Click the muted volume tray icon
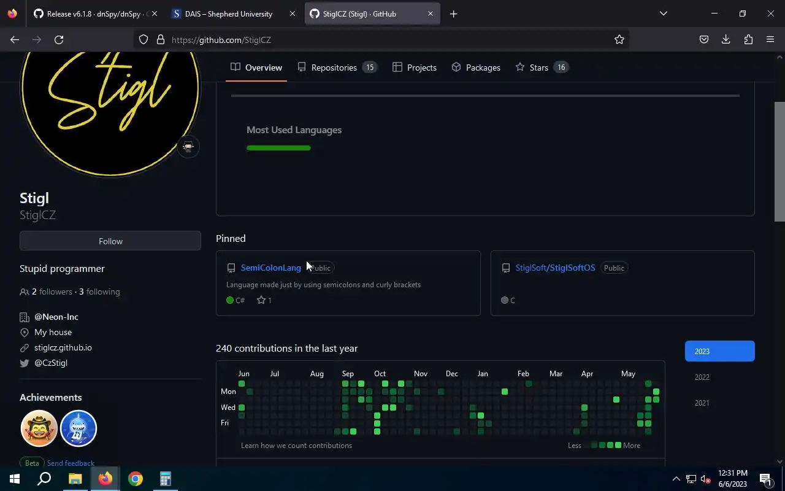The image size is (785, 491). (x=706, y=479)
